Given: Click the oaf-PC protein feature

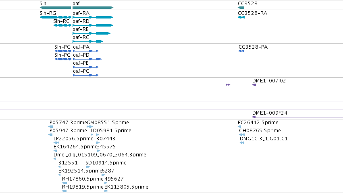Looking at the screenshot, I should pyautogui.click(x=86, y=75).
